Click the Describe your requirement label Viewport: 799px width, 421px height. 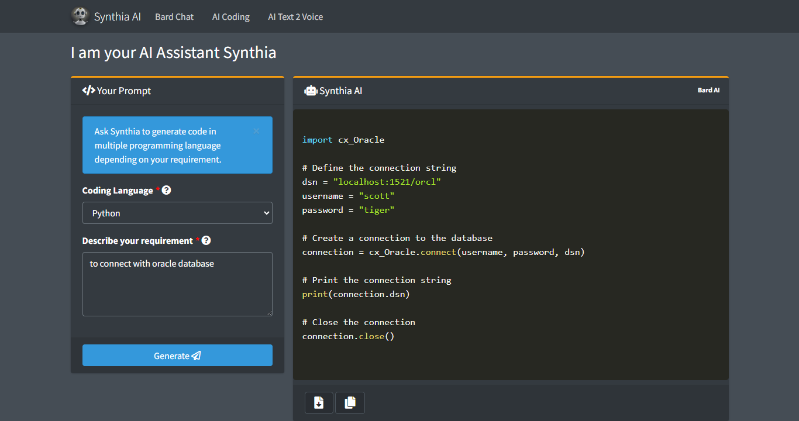pos(137,241)
